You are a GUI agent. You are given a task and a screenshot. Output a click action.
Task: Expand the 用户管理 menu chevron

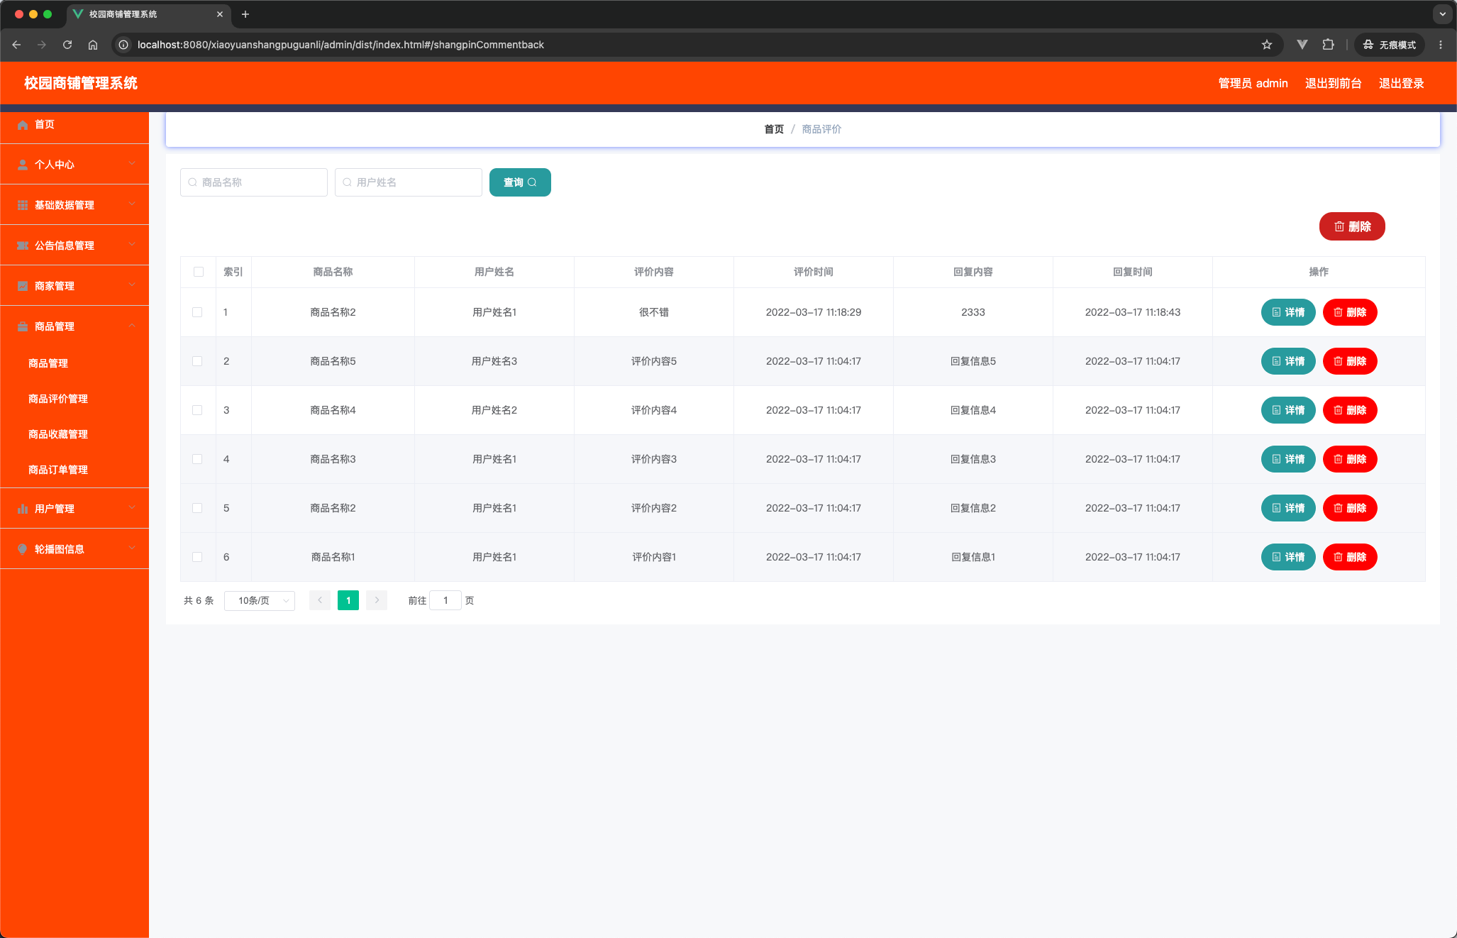(132, 508)
